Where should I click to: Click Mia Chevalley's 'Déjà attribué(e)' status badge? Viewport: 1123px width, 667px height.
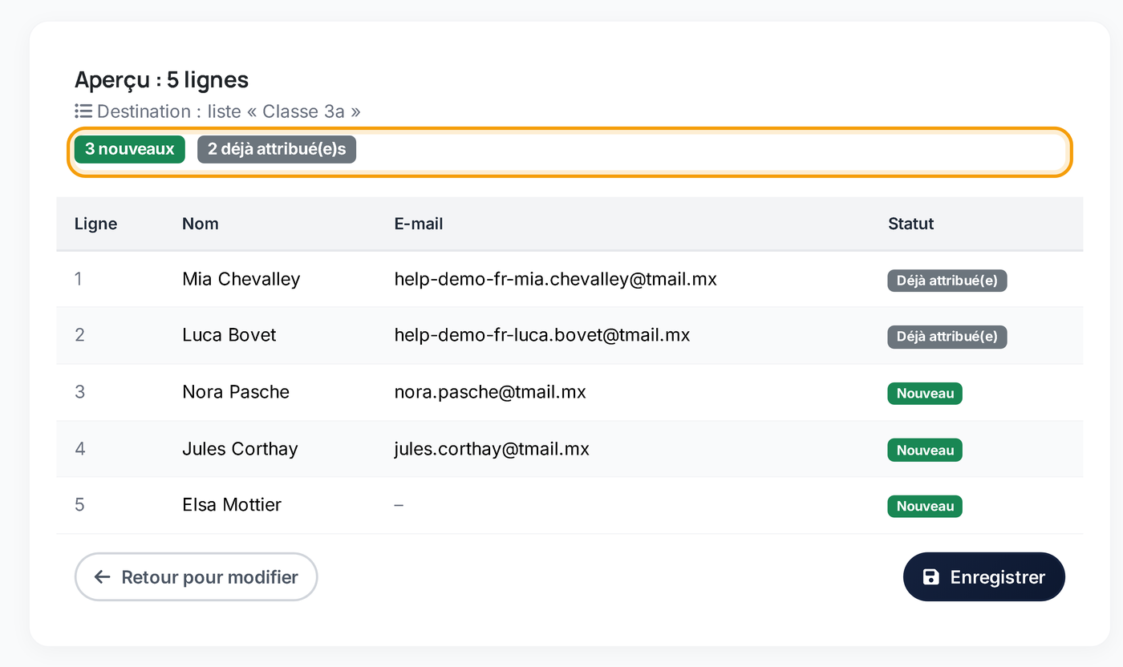(947, 281)
